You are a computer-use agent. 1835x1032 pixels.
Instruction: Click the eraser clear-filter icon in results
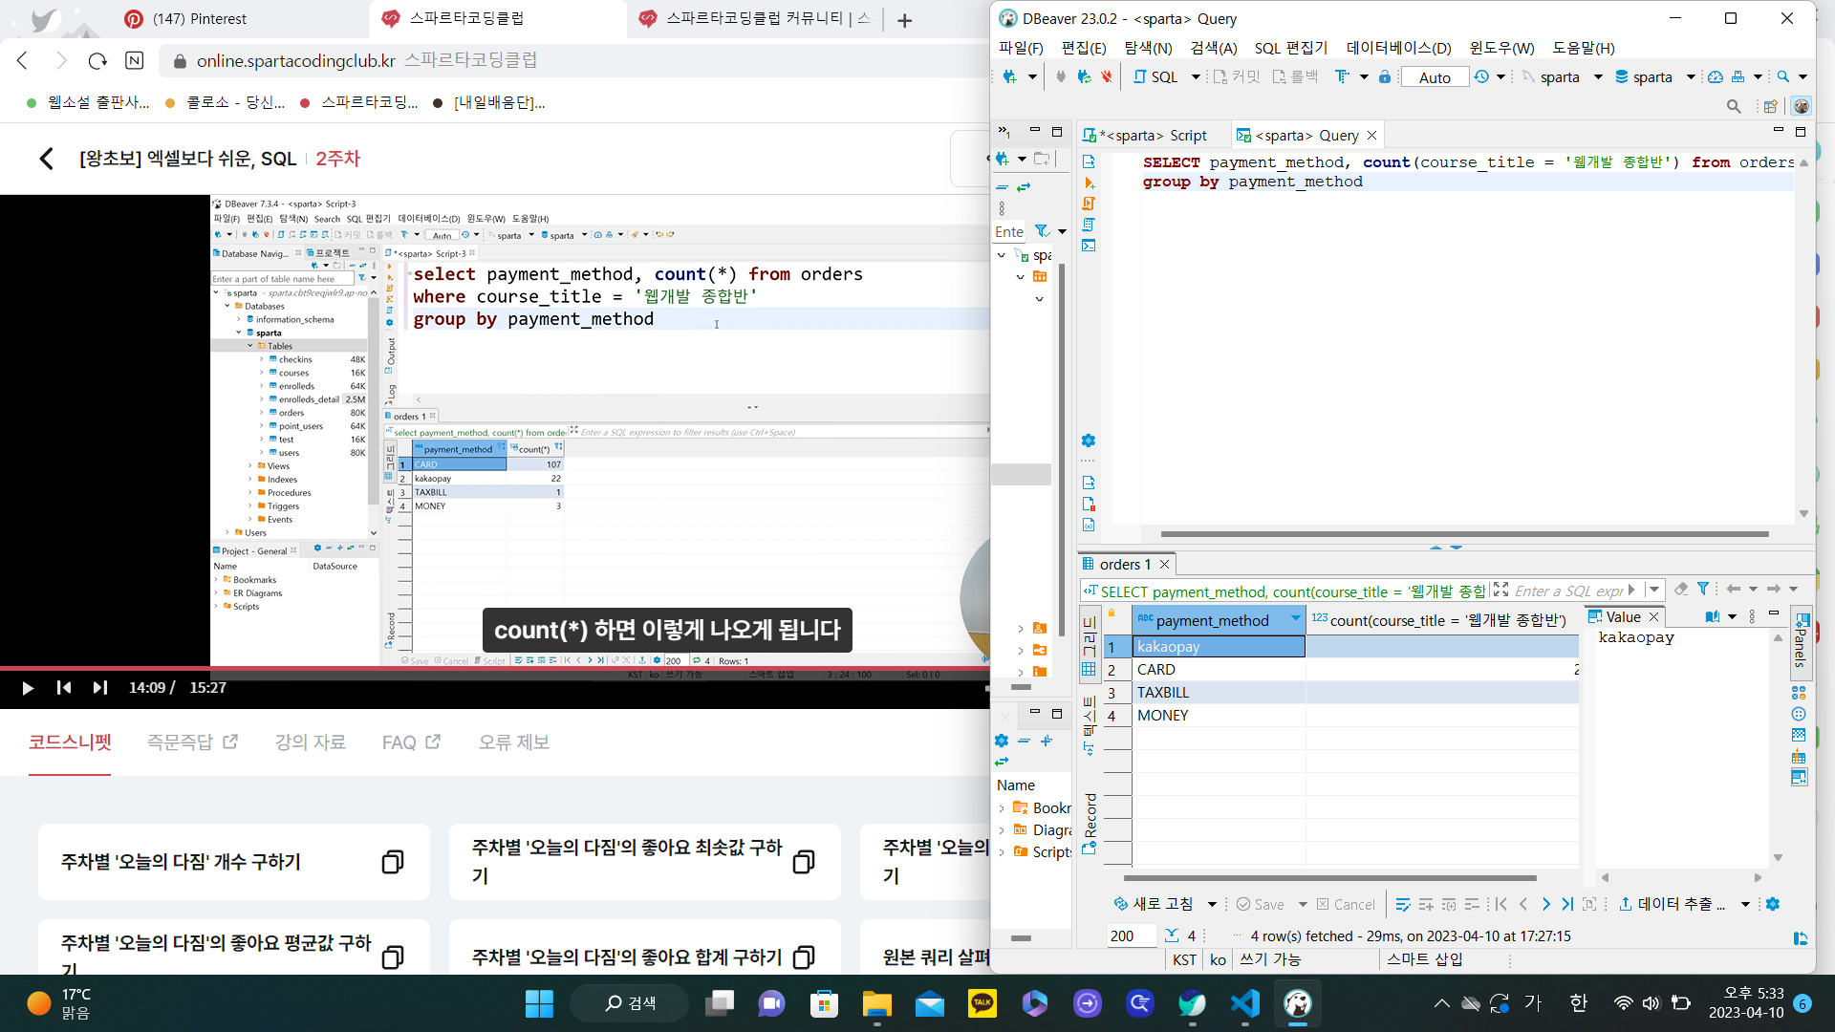(1681, 590)
